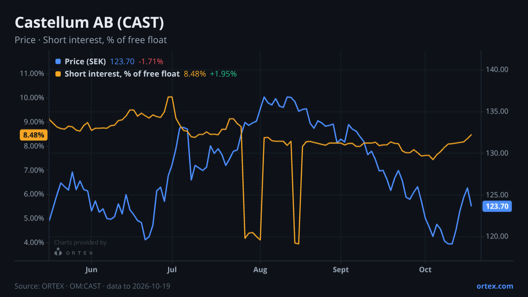Click the -1.71% price change value
This screenshot has height=297, width=528.
[150, 62]
